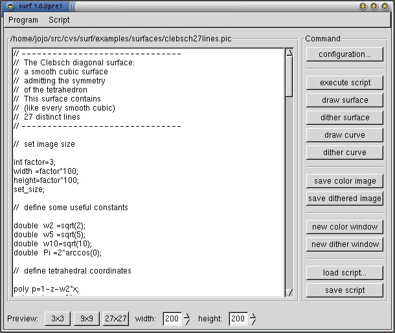
Task: Click comment 'admitting the symmetry'
Action: click(65, 81)
